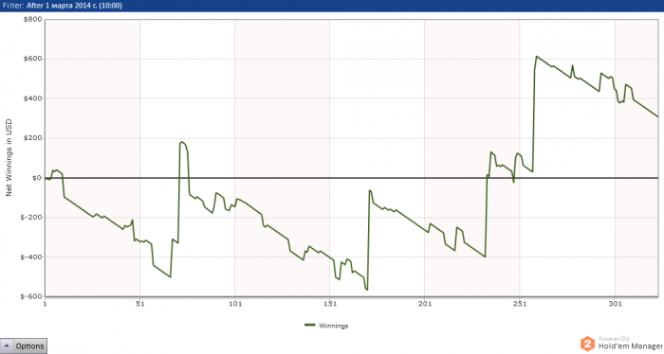Click the '201' x-axis label
Viewport: 664px width, 354px height.
(x=425, y=304)
